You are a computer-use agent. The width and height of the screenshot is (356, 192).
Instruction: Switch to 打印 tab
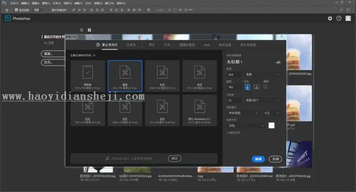click(167, 45)
